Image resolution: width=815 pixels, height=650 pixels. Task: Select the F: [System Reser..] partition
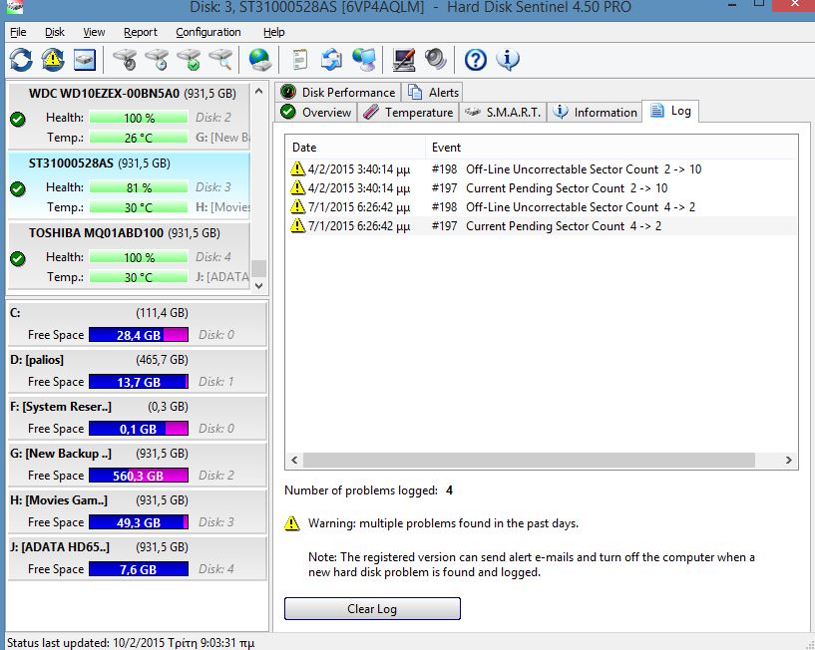tap(138, 418)
